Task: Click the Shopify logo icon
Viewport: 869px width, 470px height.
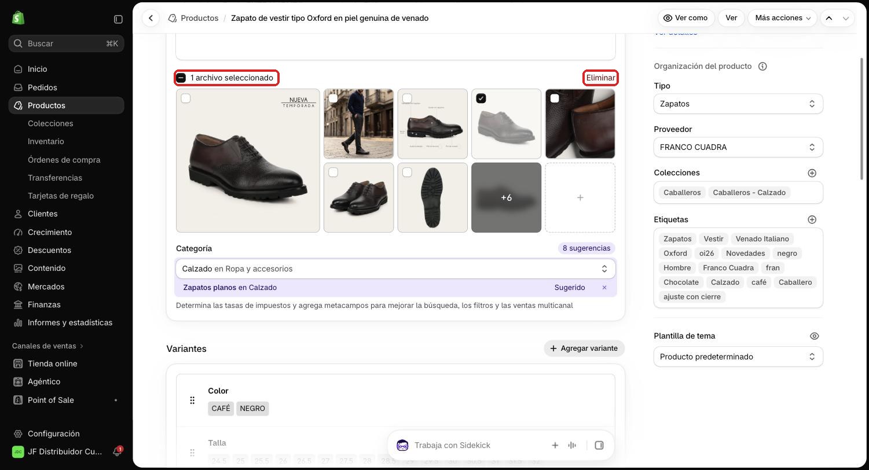Action: [18, 19]
